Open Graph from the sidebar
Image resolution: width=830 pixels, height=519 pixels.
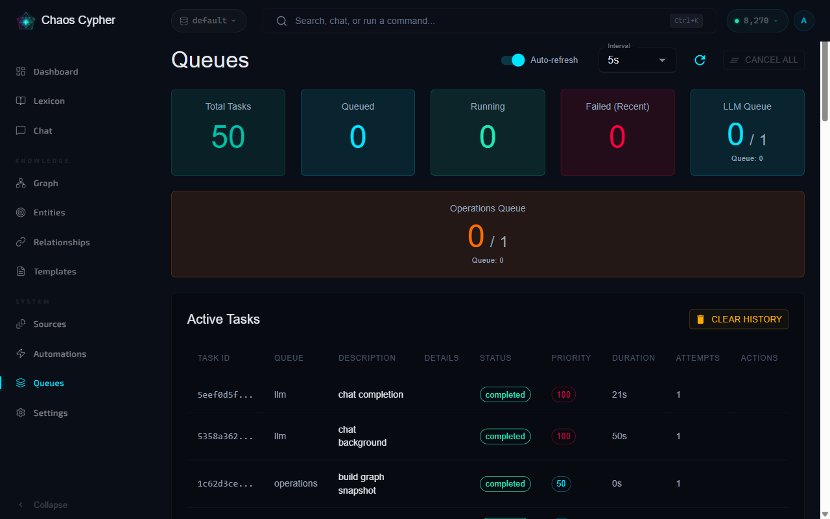pyautogui.click(x=37, y=184)
